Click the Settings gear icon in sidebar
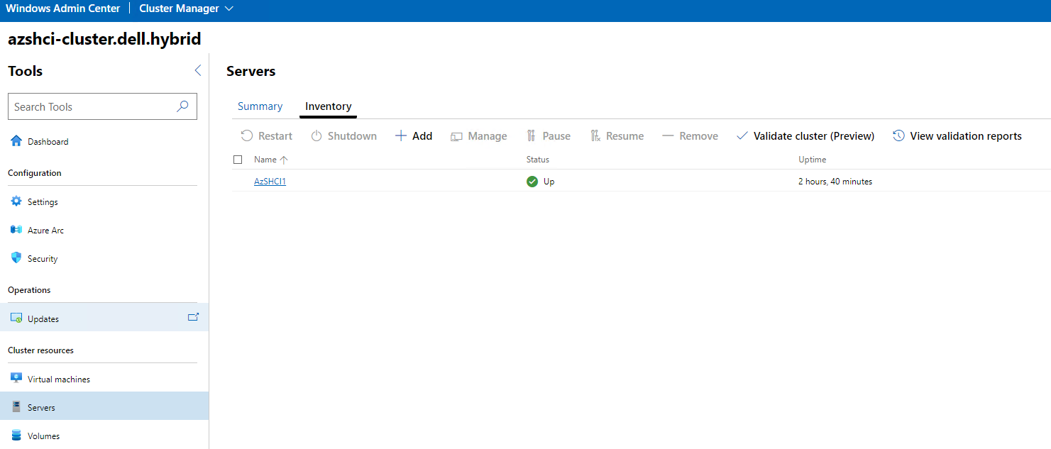 (x=16, y=201)
